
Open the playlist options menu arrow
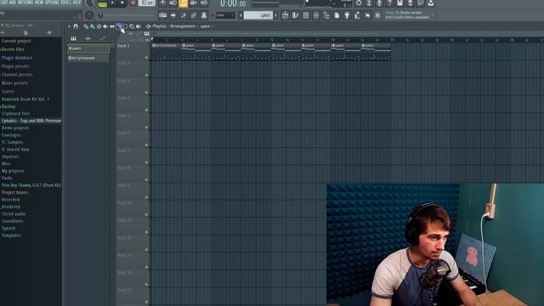pos(69,26)
